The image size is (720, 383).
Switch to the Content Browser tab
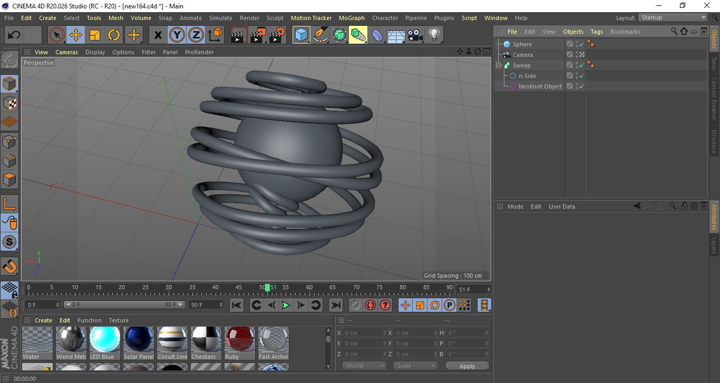click(714, 99)
